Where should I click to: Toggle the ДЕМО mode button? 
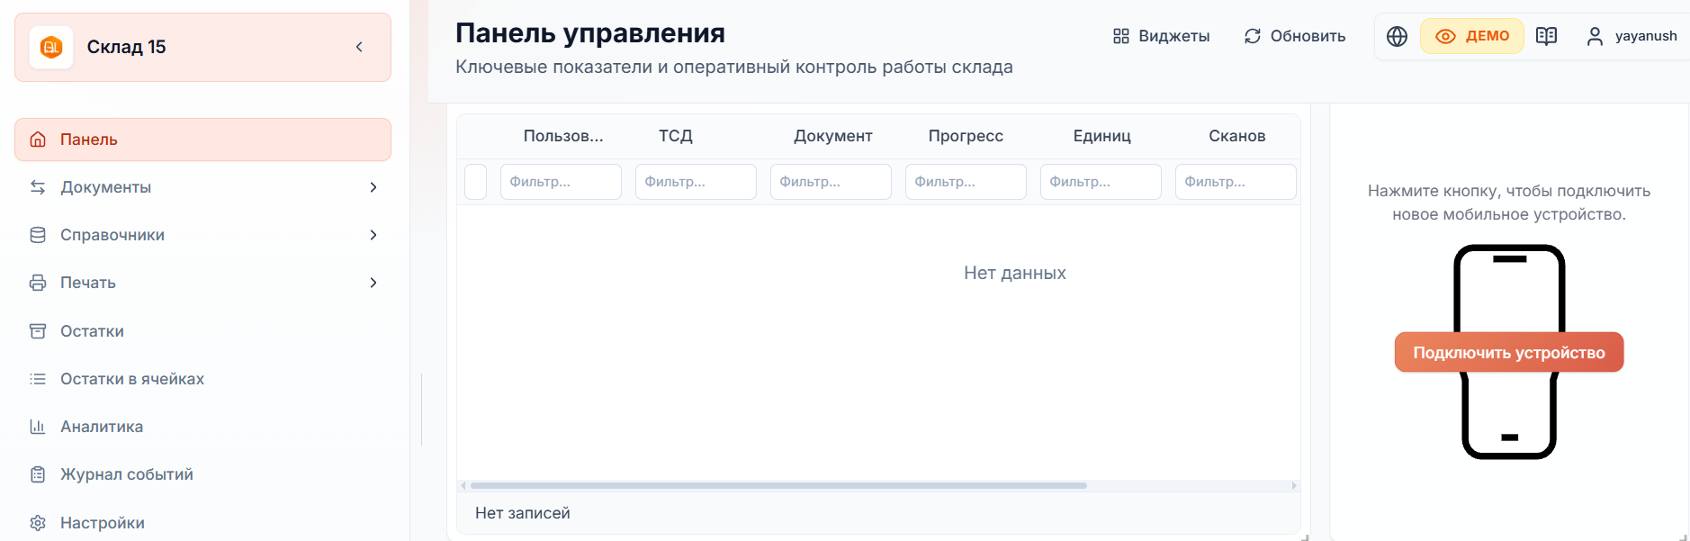(1472, 36)
